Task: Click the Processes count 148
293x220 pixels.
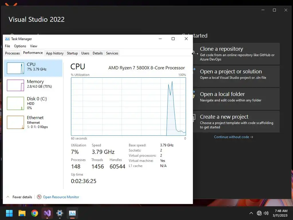Action: (76, 166)
